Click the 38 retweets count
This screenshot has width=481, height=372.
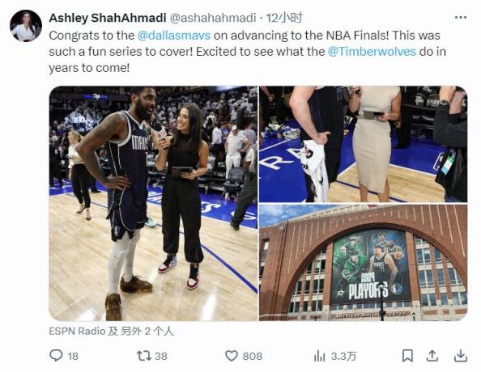[x=161, y=356]
